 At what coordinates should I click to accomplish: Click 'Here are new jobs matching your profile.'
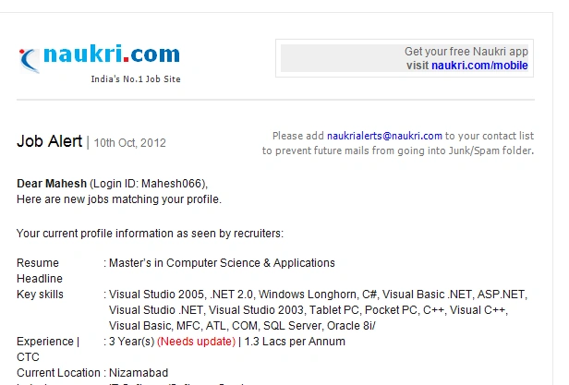click(119, 199)
